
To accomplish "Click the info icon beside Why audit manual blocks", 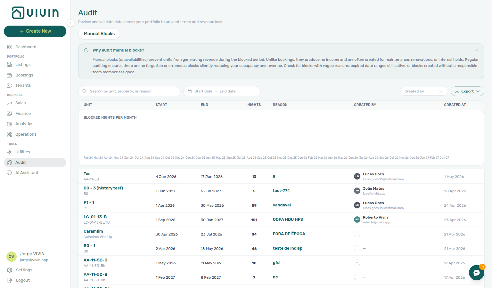I will point(86,50).
